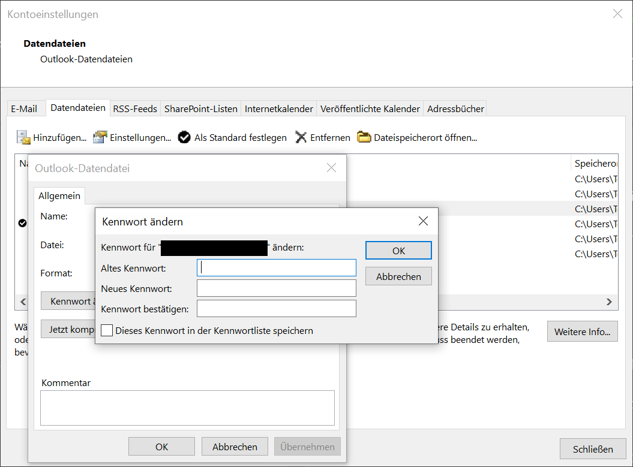Open Einstellungen for the data file
The image size is (633, 467).
tap(132, 137)
